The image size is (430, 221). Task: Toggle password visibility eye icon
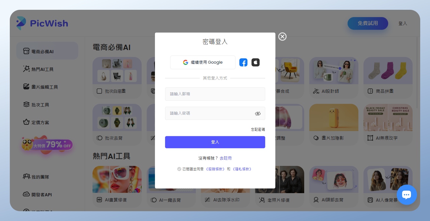(258, 113)
